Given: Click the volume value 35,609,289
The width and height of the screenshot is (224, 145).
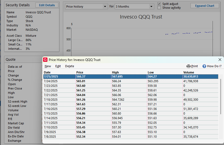Looking at the screenshot, I should coord(191,118).
